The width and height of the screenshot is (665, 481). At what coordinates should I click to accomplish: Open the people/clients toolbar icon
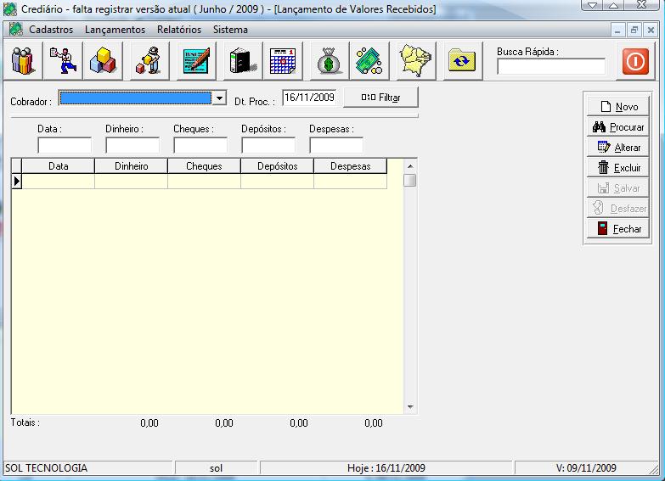(x=23, y=61)
